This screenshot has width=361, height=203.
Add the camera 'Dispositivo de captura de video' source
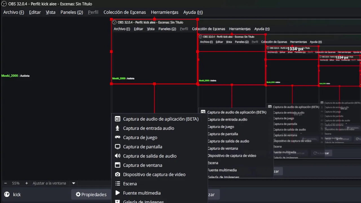(159, 175)
